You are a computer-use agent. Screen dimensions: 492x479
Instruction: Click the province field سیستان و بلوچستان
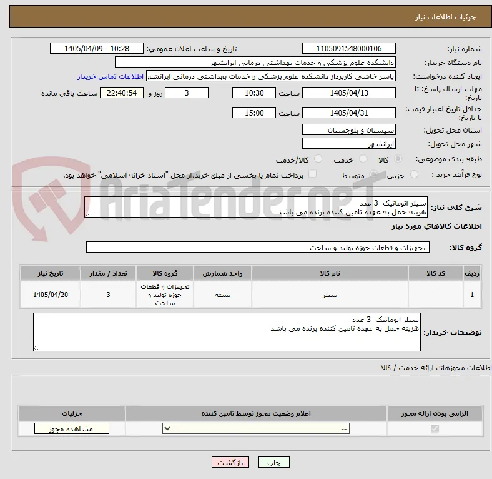348,129
